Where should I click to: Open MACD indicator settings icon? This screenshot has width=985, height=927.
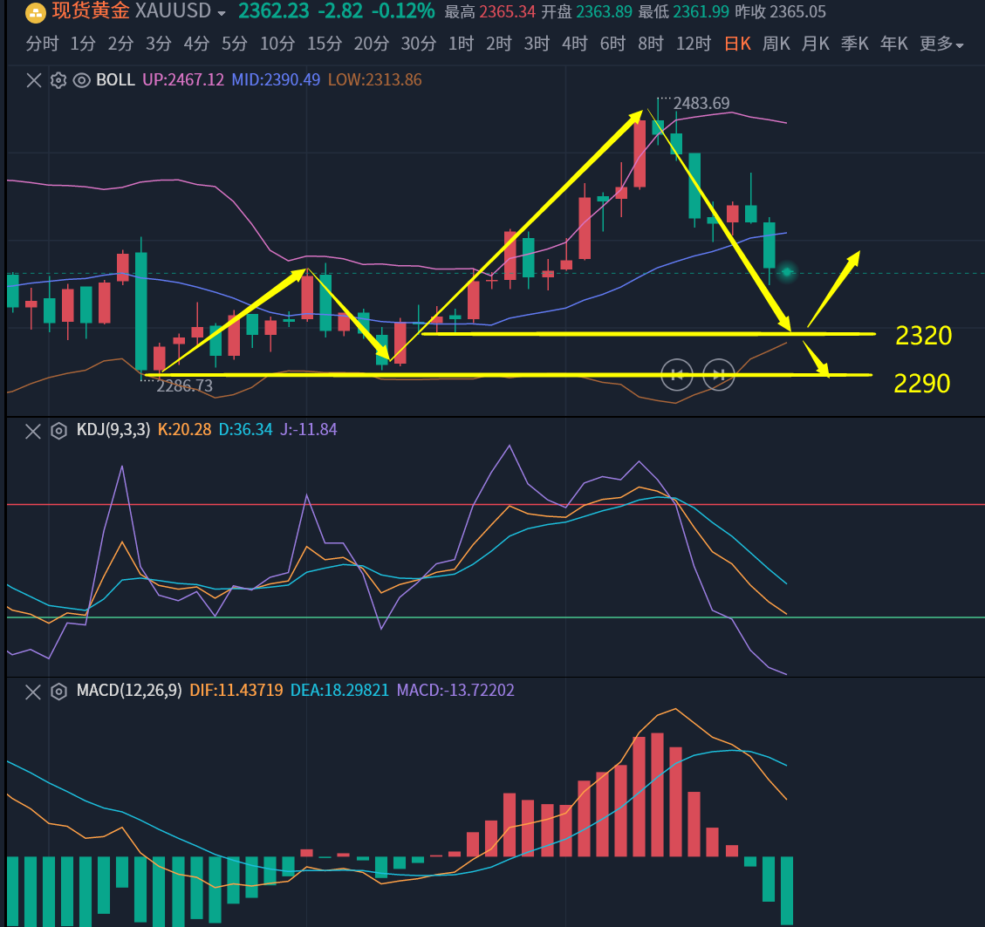[x=58, y=692]
